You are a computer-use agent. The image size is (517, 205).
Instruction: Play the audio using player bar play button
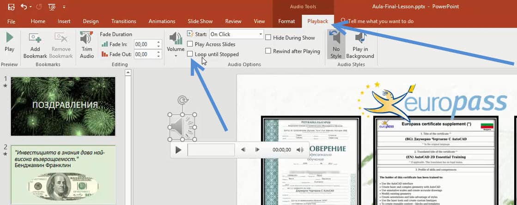click(x=178, y=150)
